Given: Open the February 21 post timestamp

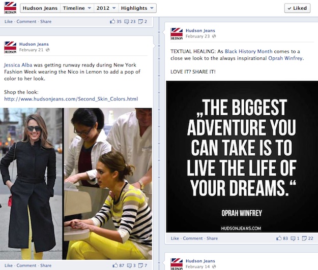Looking at the screenshot, I should [x=31, y=50].
